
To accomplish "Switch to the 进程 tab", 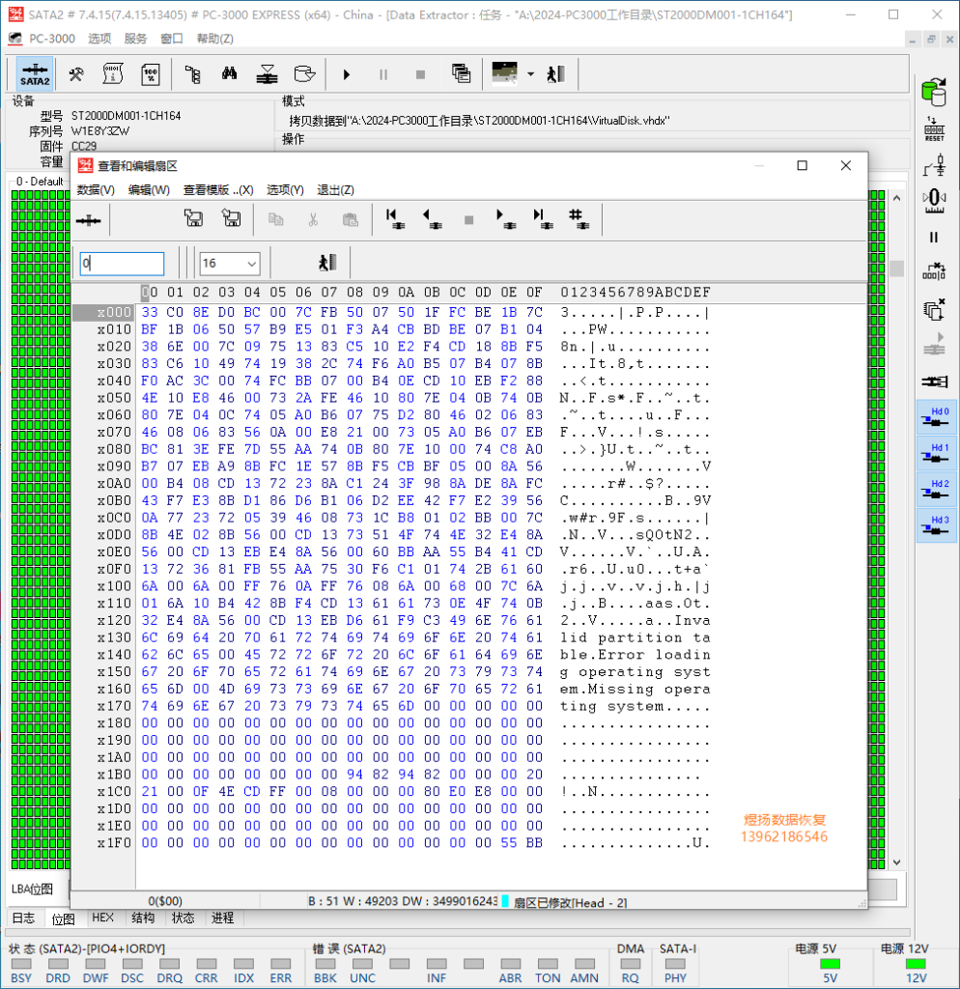I will pos(223,918).
